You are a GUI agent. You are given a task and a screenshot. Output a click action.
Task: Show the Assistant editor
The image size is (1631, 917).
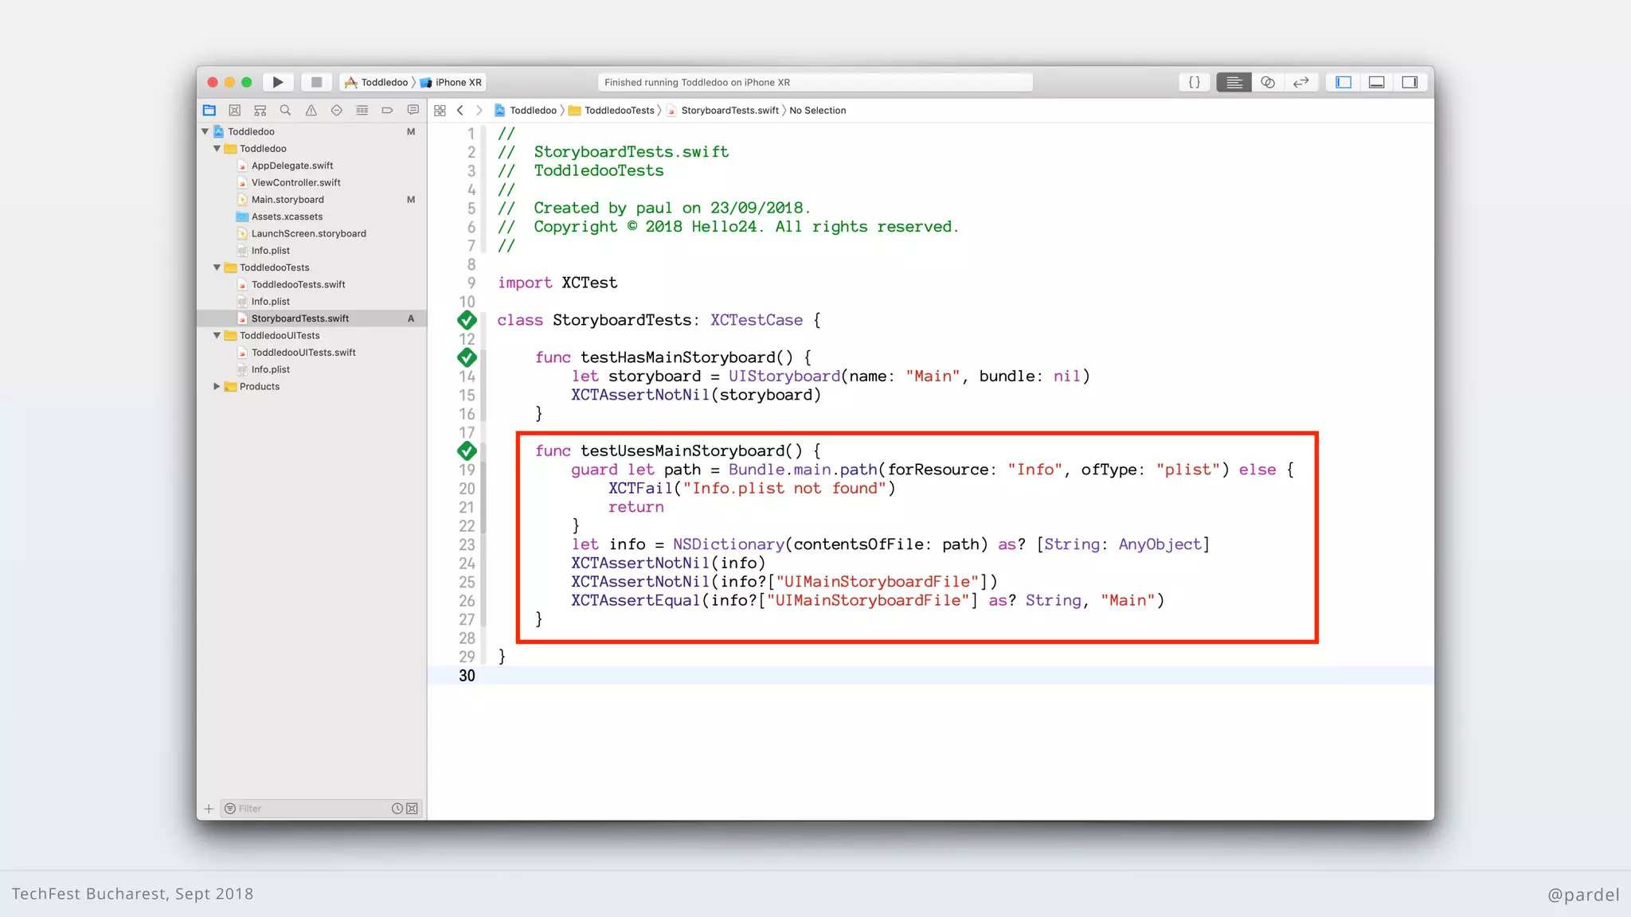pos(1267,82)
